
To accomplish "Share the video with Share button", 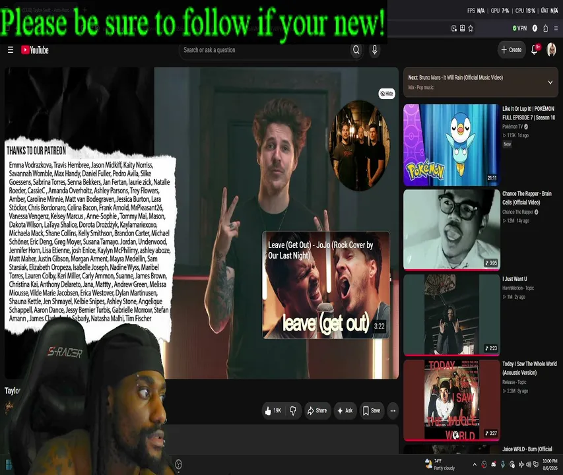I will (x=317, y=411).
